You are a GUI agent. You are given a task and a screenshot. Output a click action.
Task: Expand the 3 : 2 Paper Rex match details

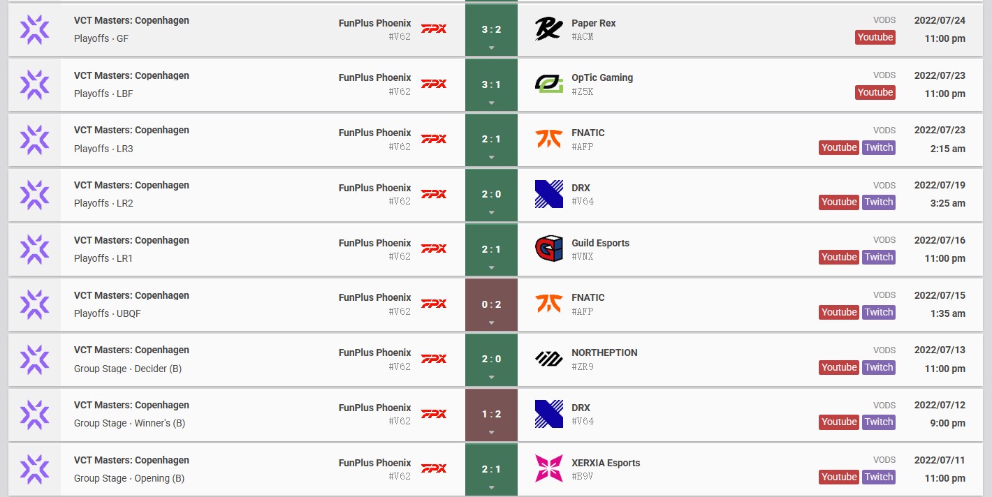(491, 29)
